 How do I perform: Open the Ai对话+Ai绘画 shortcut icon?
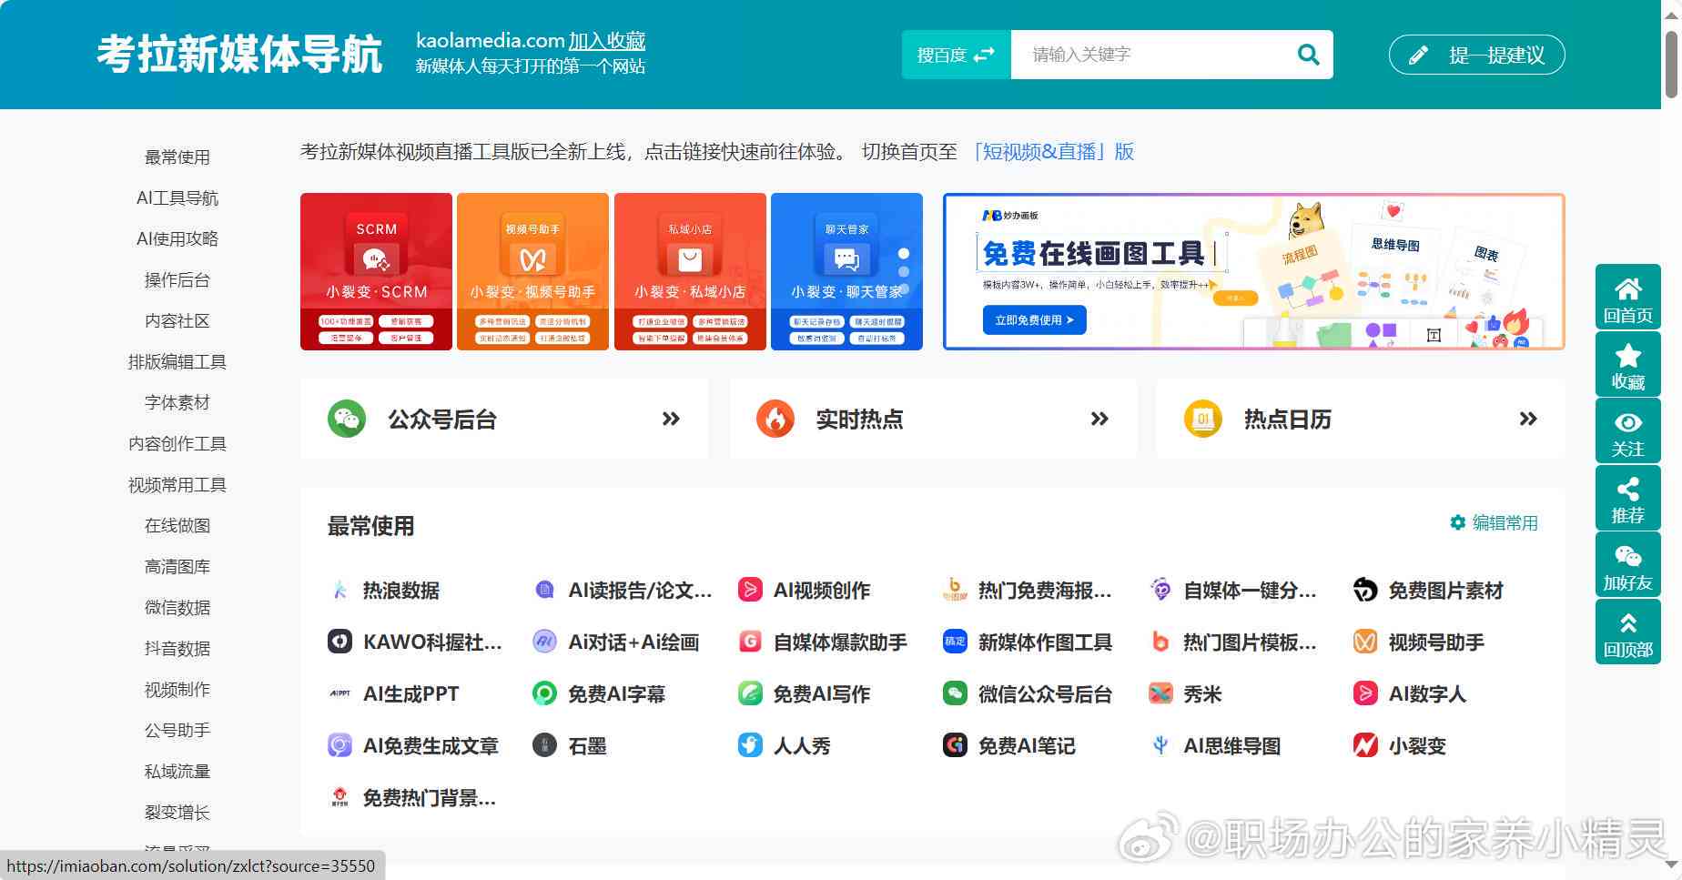[x=544, y=642]
